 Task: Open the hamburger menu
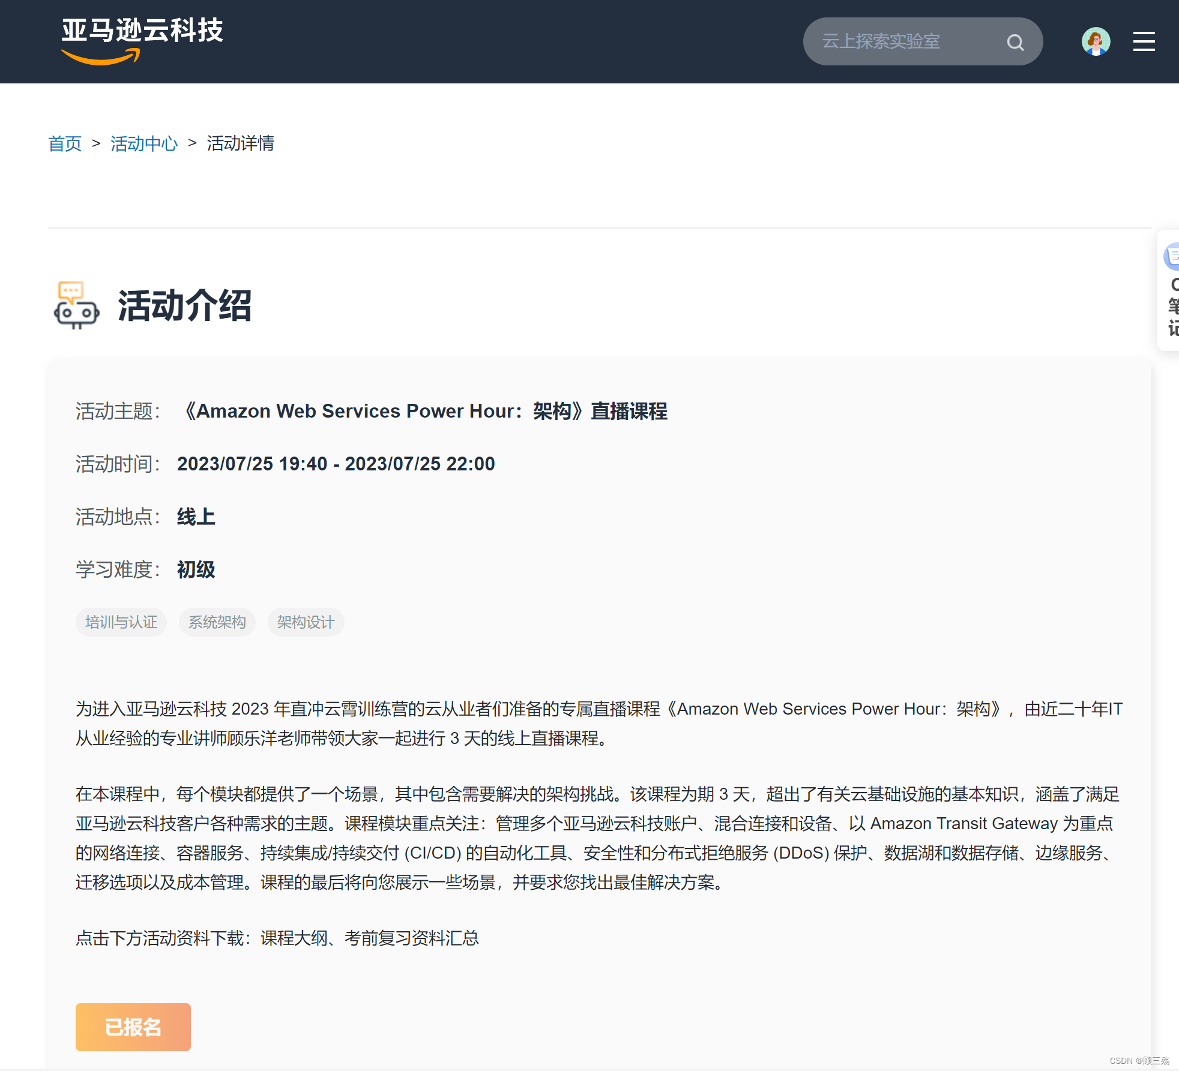[x=1144, y=41]
